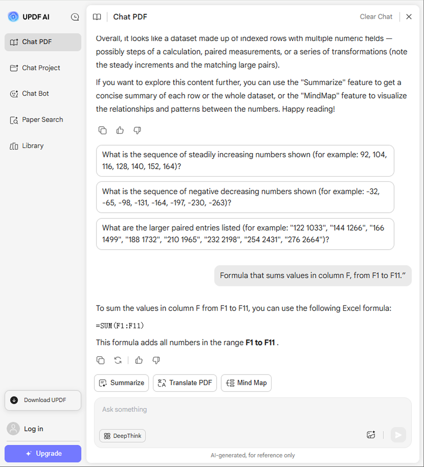Image resolution: width=424 pixels, height=467 pixels.
Task: Click the Summarize button
Action: [x=121, y=383]
